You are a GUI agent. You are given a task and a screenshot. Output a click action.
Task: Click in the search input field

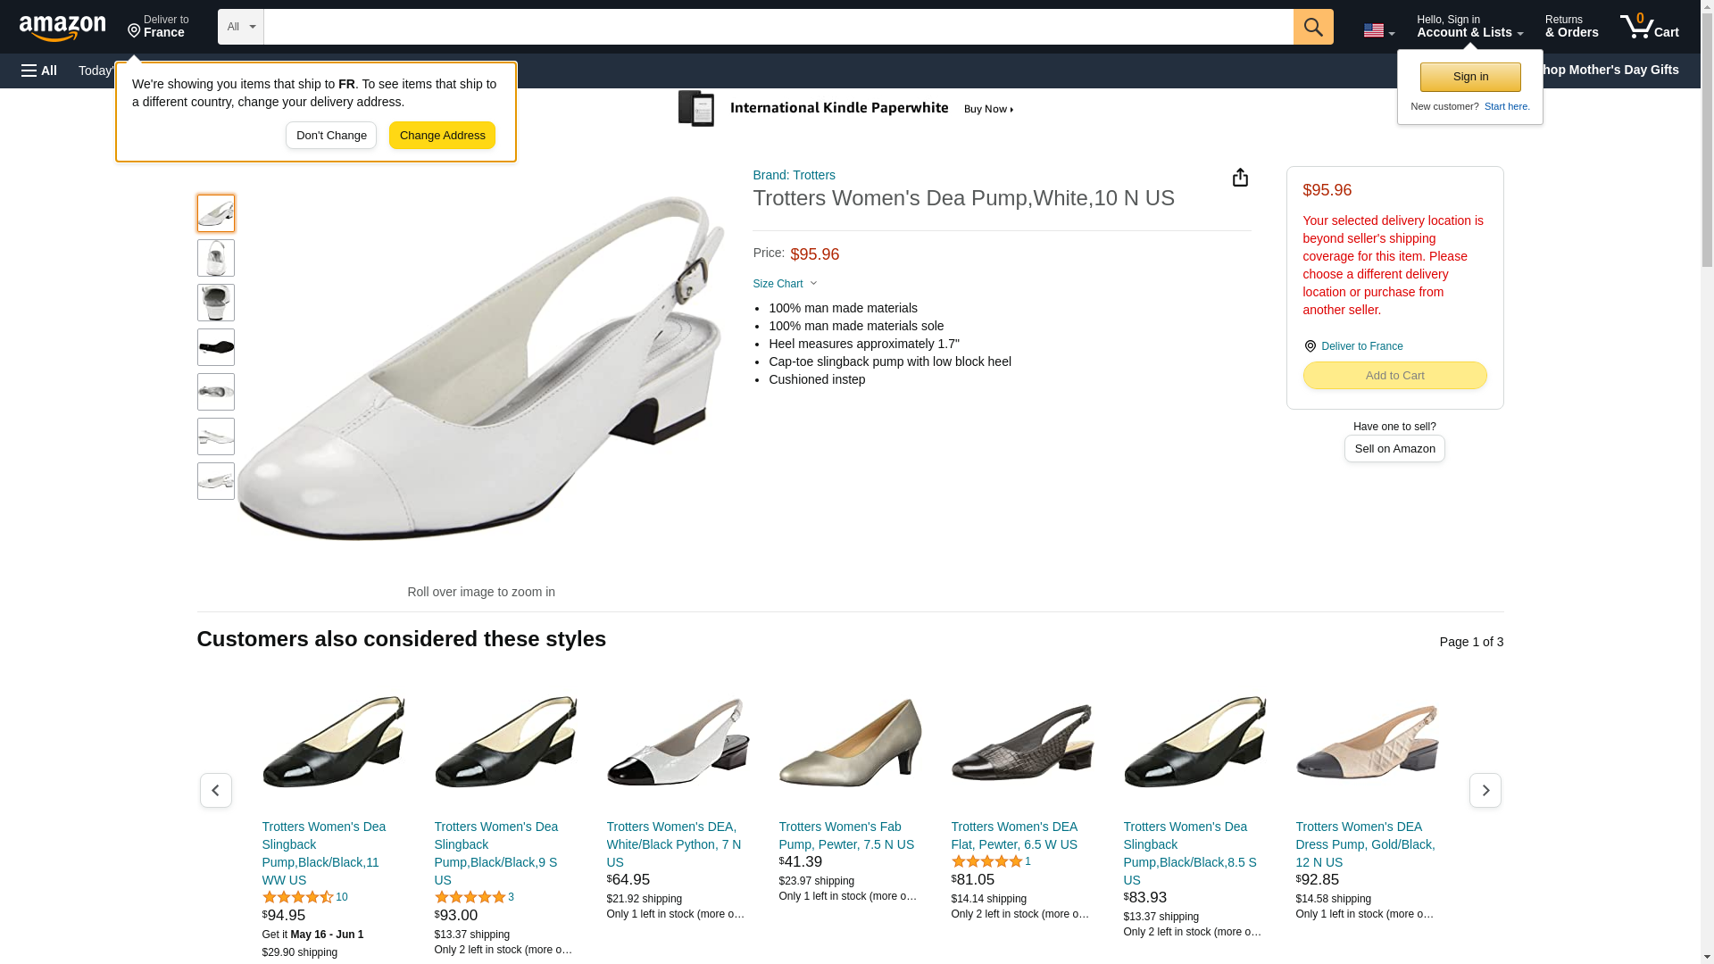778,27
